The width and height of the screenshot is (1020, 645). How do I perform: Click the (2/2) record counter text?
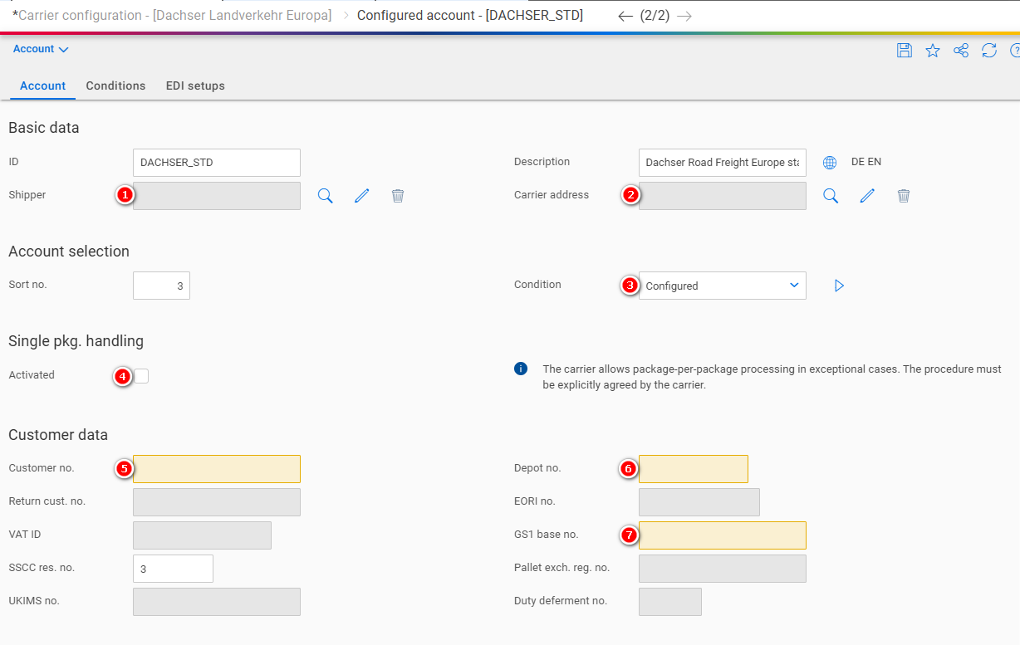(655, 16)
